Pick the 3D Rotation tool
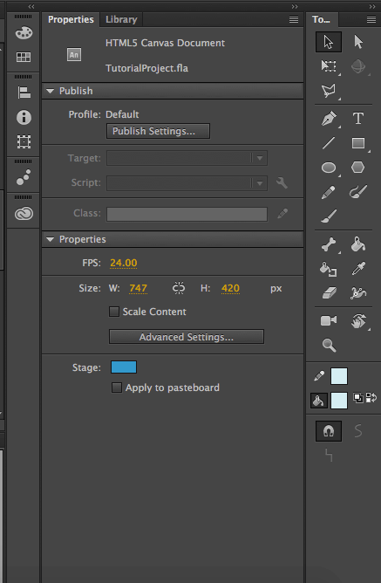381x583 pixels. coord(358,66)
